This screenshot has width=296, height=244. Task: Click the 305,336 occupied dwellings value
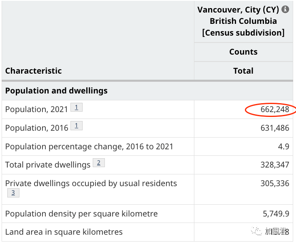275,183
